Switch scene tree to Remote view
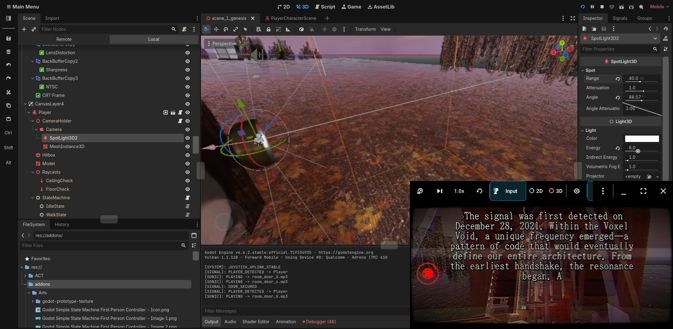Viewport: 673px width, 329px height. point(64,39)
